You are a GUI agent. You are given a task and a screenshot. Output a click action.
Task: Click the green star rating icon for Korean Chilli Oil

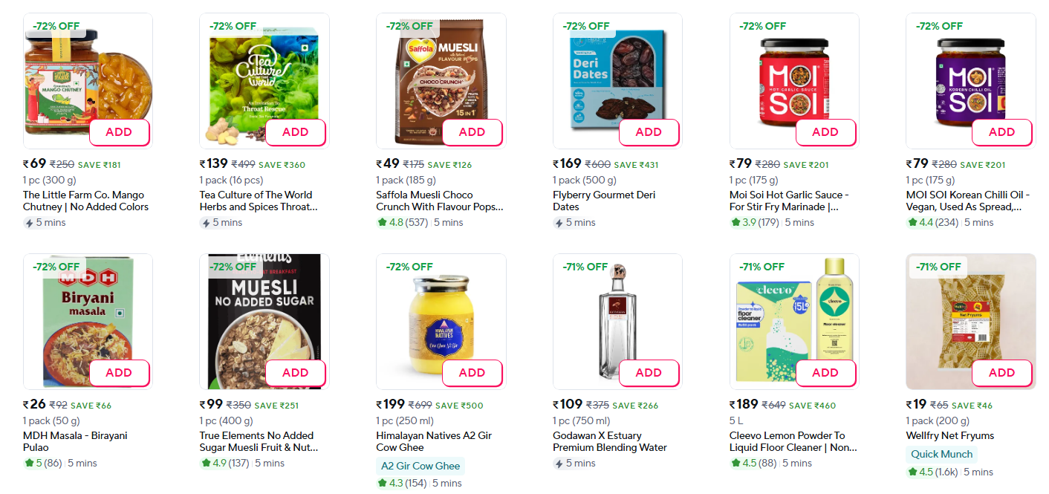(x=912, y=222)
